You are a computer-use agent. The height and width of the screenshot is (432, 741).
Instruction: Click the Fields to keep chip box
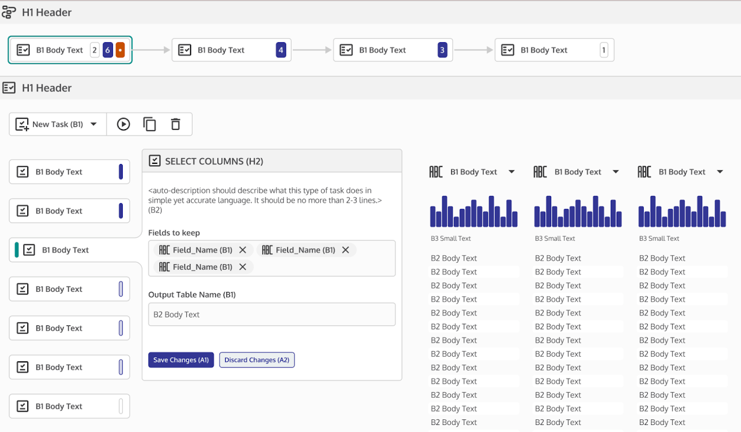[272, 258]
